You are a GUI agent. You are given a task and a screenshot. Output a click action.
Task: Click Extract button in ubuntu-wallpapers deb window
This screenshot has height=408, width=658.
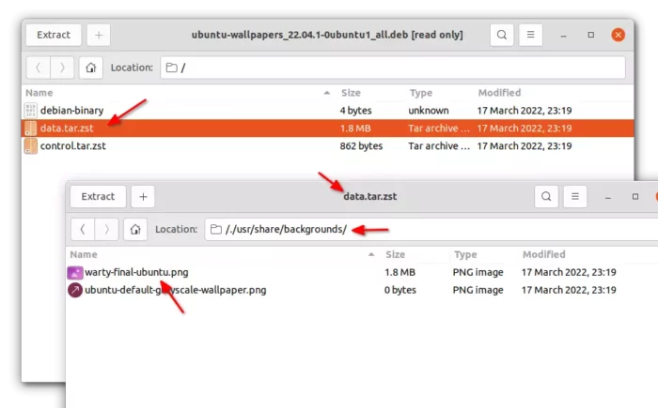click(x=54, y=35)
